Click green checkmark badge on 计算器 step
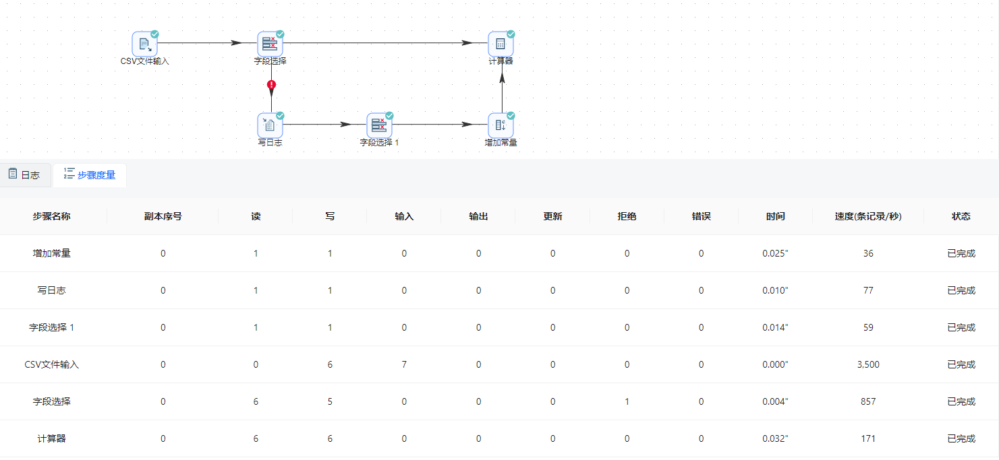The image size is (999, 460). 511,34
